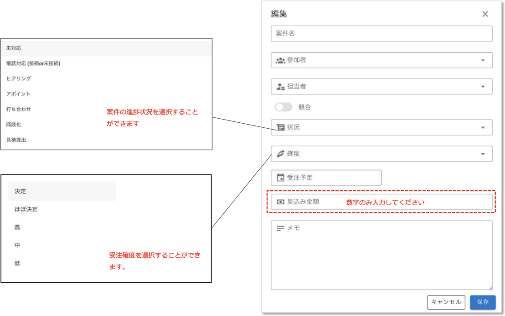Click the 受注予定 calendar icon

[x=280, y=178]
